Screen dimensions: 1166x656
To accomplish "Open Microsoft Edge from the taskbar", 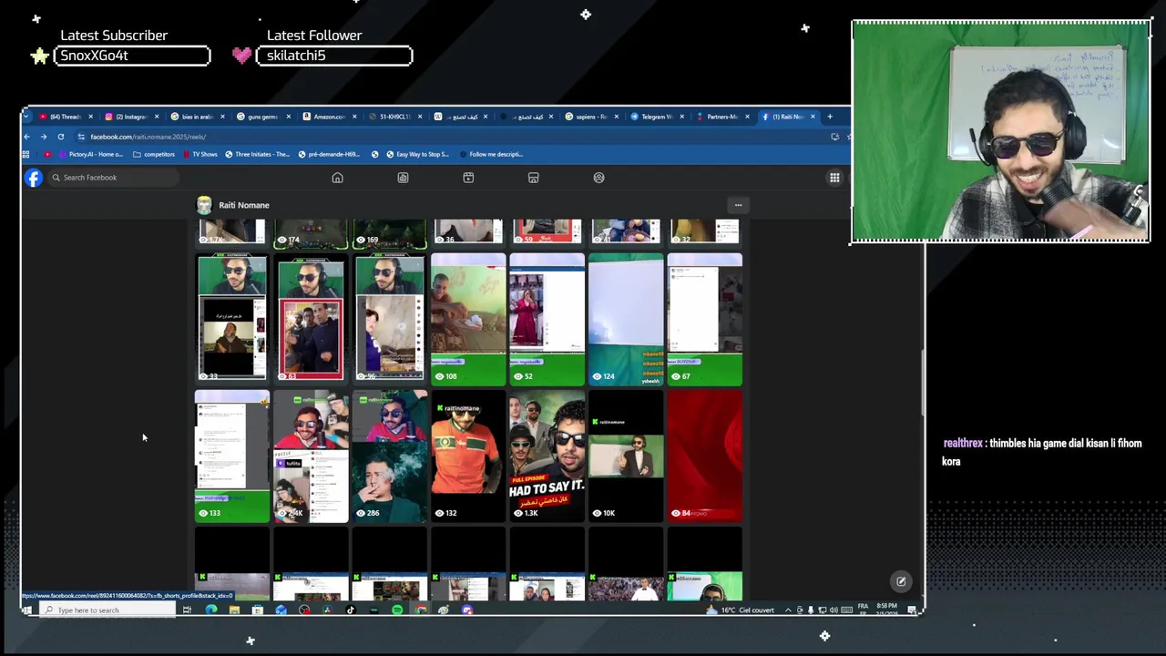I will coord(210,610).
